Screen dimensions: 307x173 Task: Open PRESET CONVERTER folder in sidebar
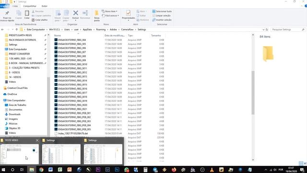(19, 54)
